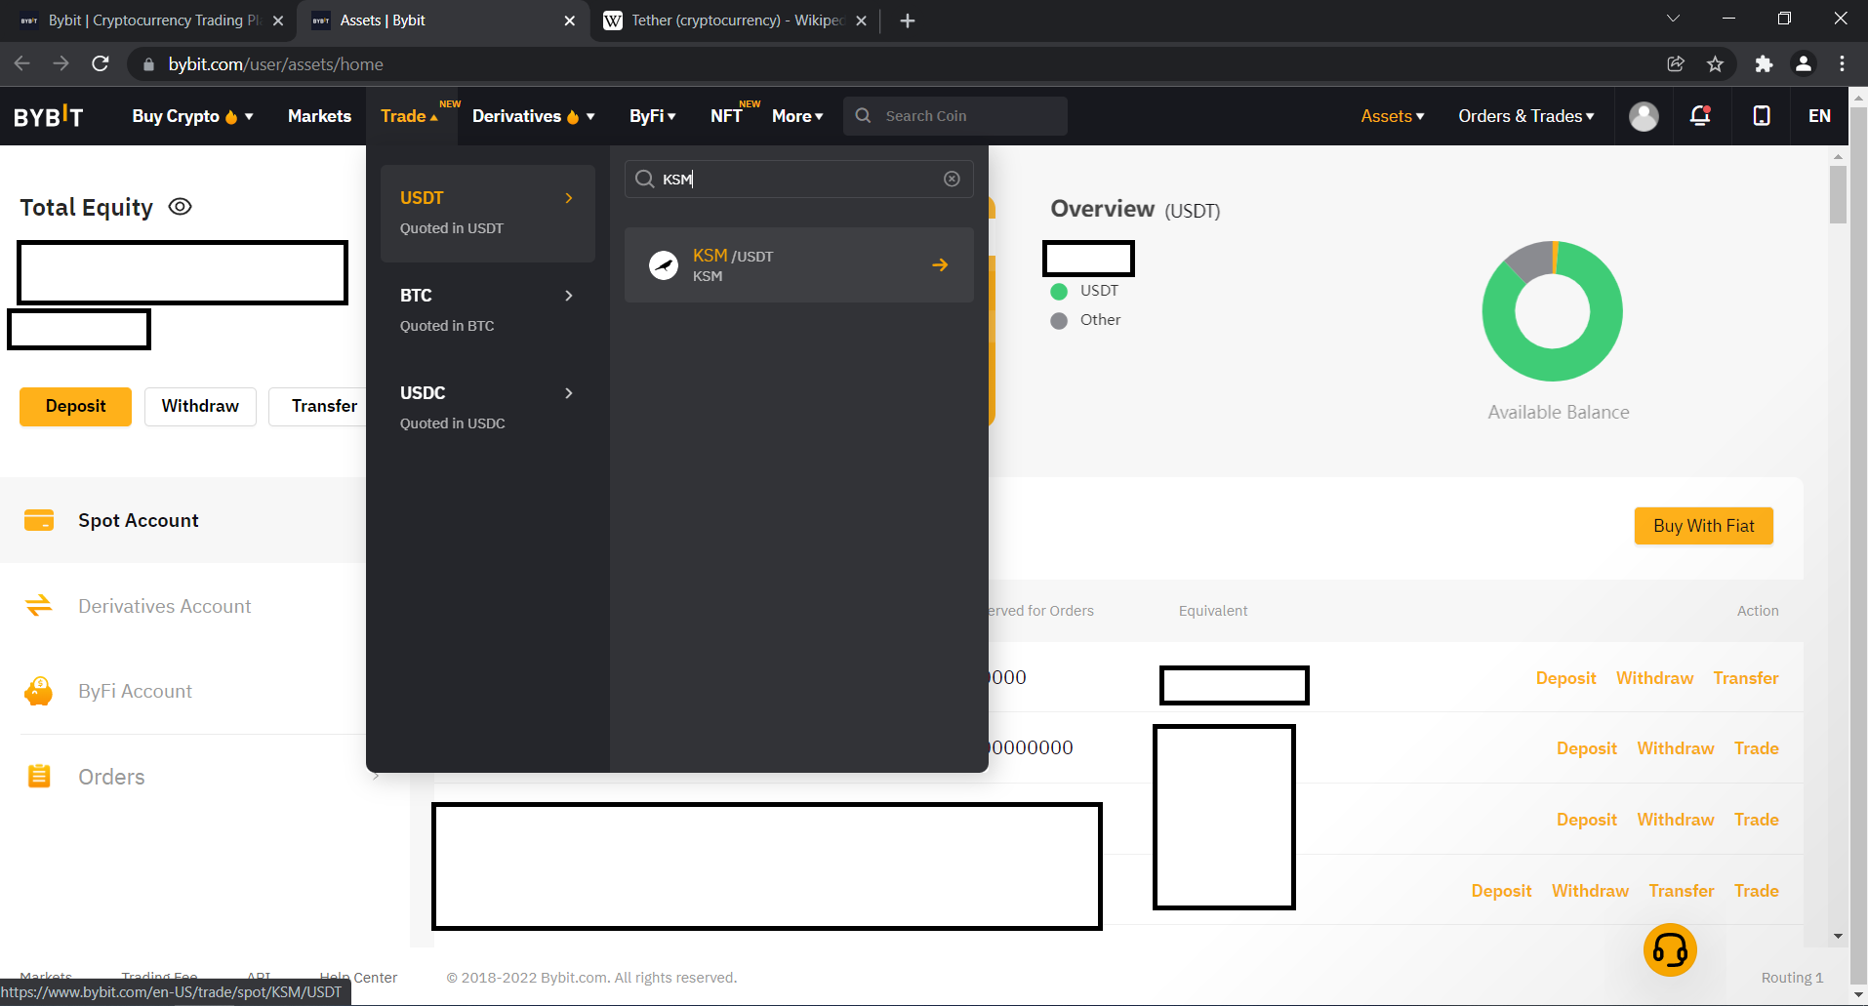
Task: Toggle Total Equity visibility eye icon
Action: point(180,207)
